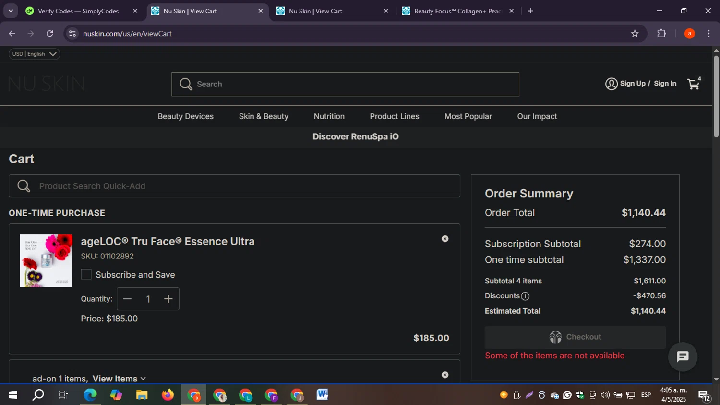Increase quantity with plus button
The width and height of the screenshot is (720, 405).
click(x=168, y=299)
